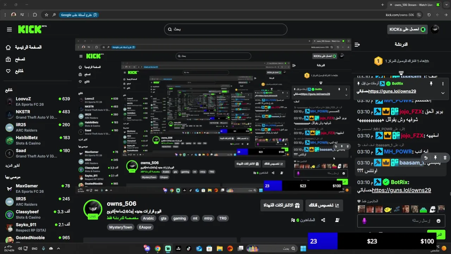
Task: Open pinned message three-dot menu
Action: [443, 84]
